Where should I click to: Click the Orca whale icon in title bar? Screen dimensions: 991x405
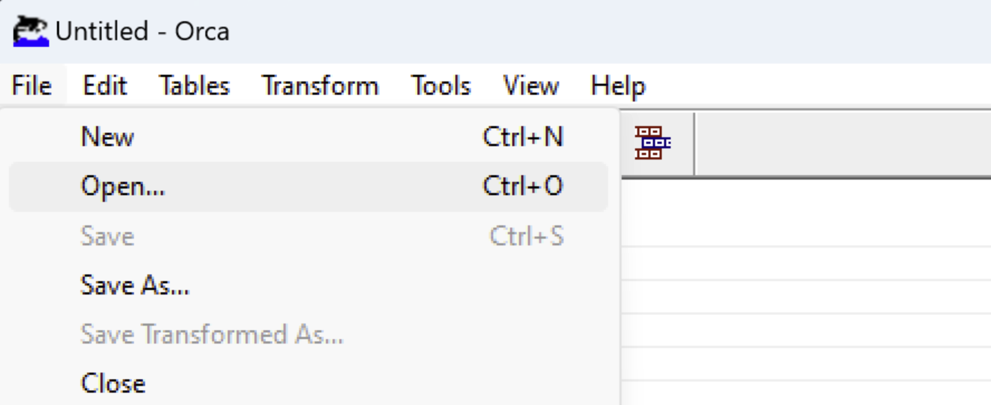click(x=31, y=31)
